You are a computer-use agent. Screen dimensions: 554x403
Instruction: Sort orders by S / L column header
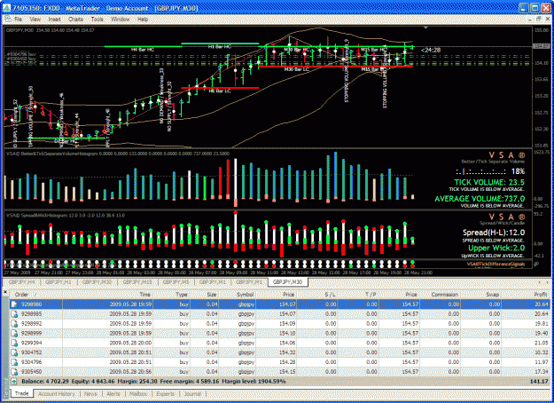coord(317,295)
